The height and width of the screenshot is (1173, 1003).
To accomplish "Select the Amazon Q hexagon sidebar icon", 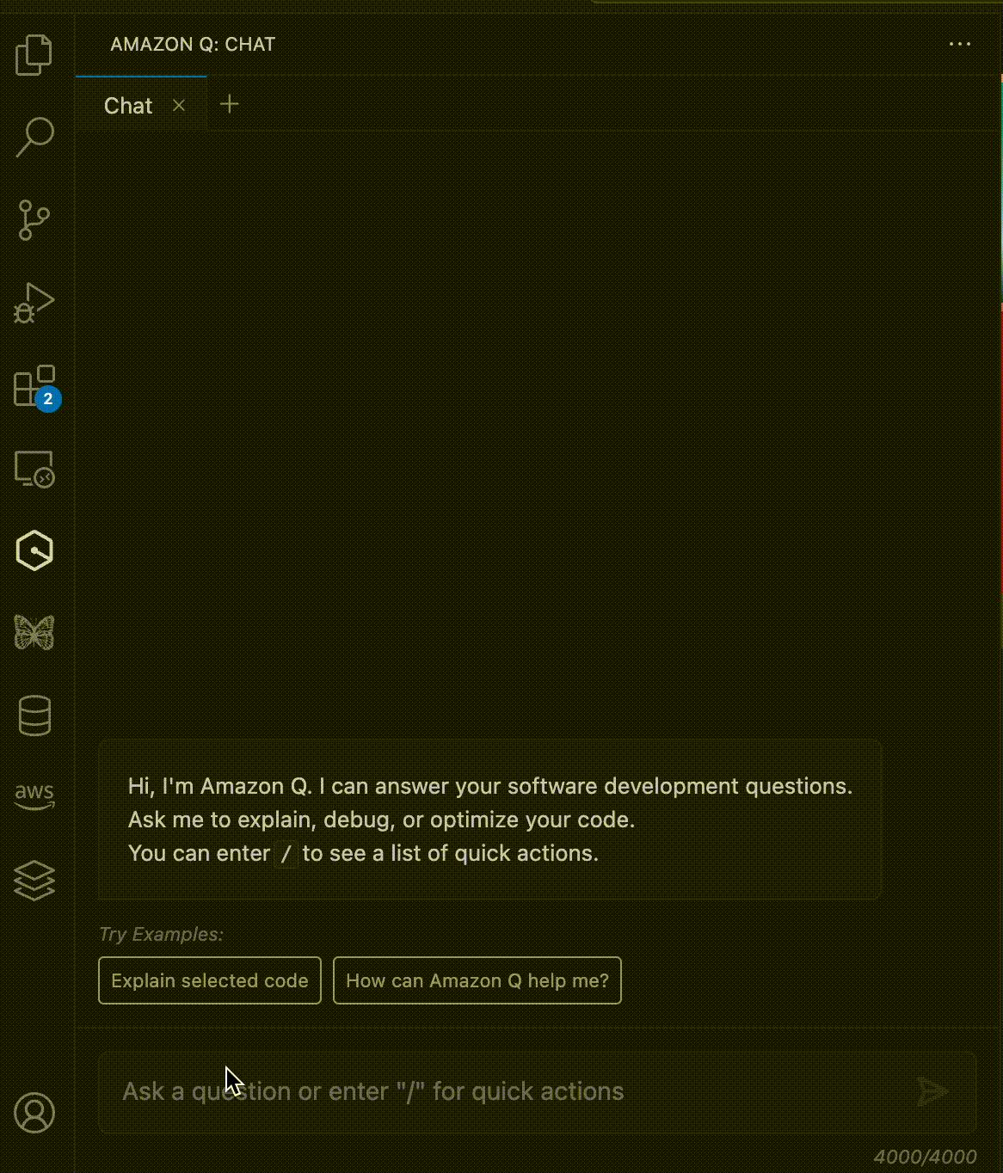I will point(34,551).
